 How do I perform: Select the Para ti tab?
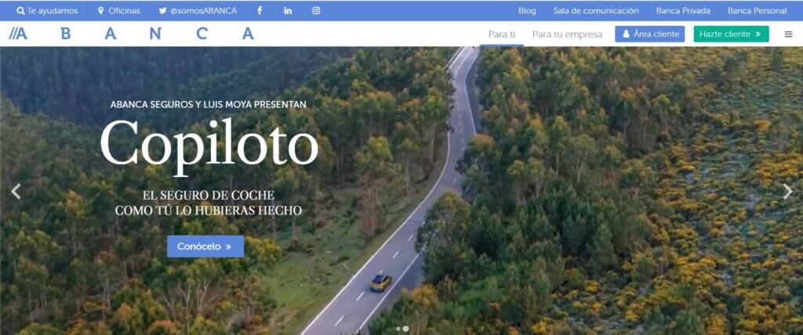pos(502,34)
